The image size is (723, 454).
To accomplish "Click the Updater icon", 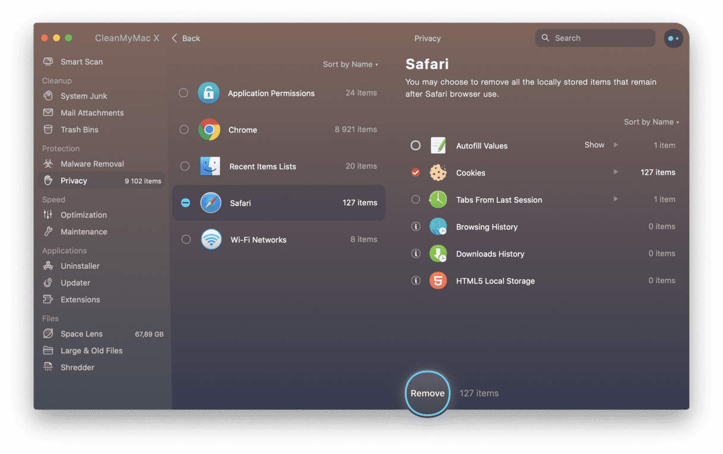I will [48, 282].
